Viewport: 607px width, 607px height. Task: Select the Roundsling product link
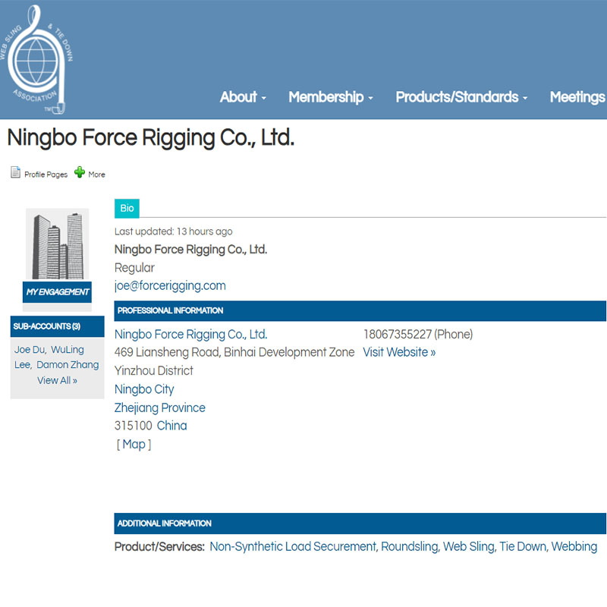[x=409, y=546]
